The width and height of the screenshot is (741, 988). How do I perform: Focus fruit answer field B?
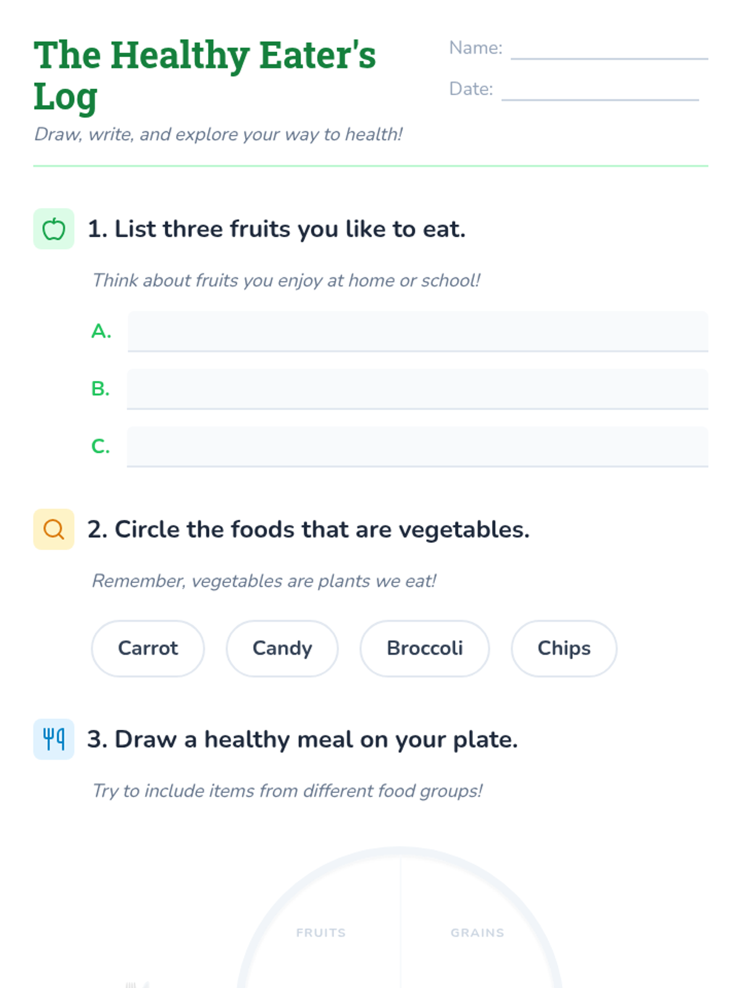click(x=417, y=389)
